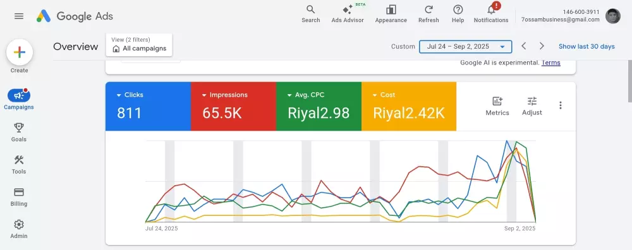This screenshot has height=250, width=632.
Task: Click Show last 30 days link
Action: tap(586, 46)
